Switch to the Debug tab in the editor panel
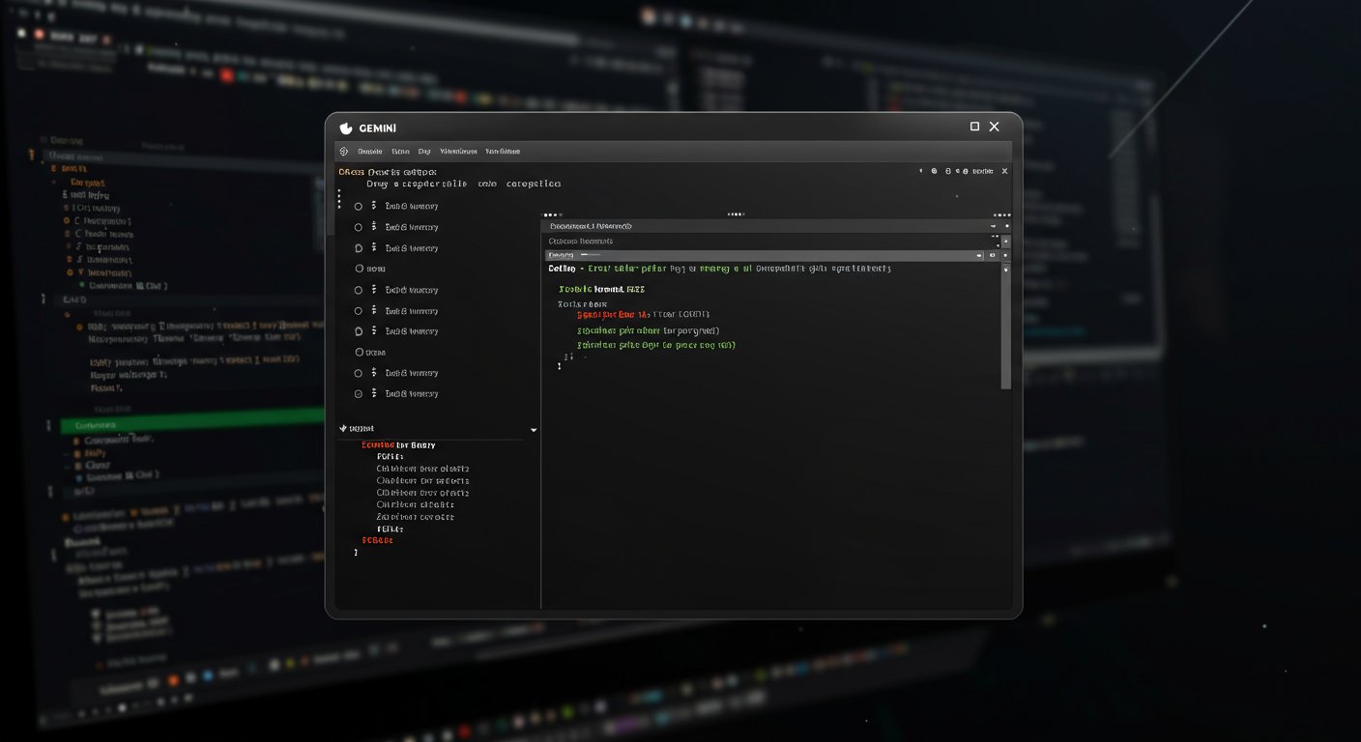This screenshot has width=1361, height=742. [x=563, y=255]
